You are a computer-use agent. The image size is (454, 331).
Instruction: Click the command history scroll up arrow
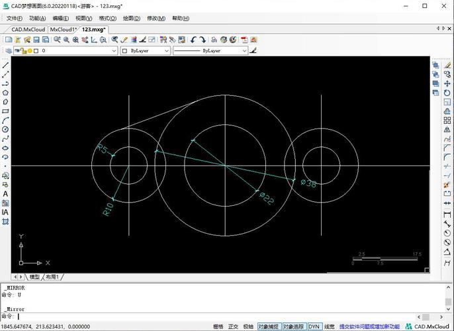click(x=448, y=287)
